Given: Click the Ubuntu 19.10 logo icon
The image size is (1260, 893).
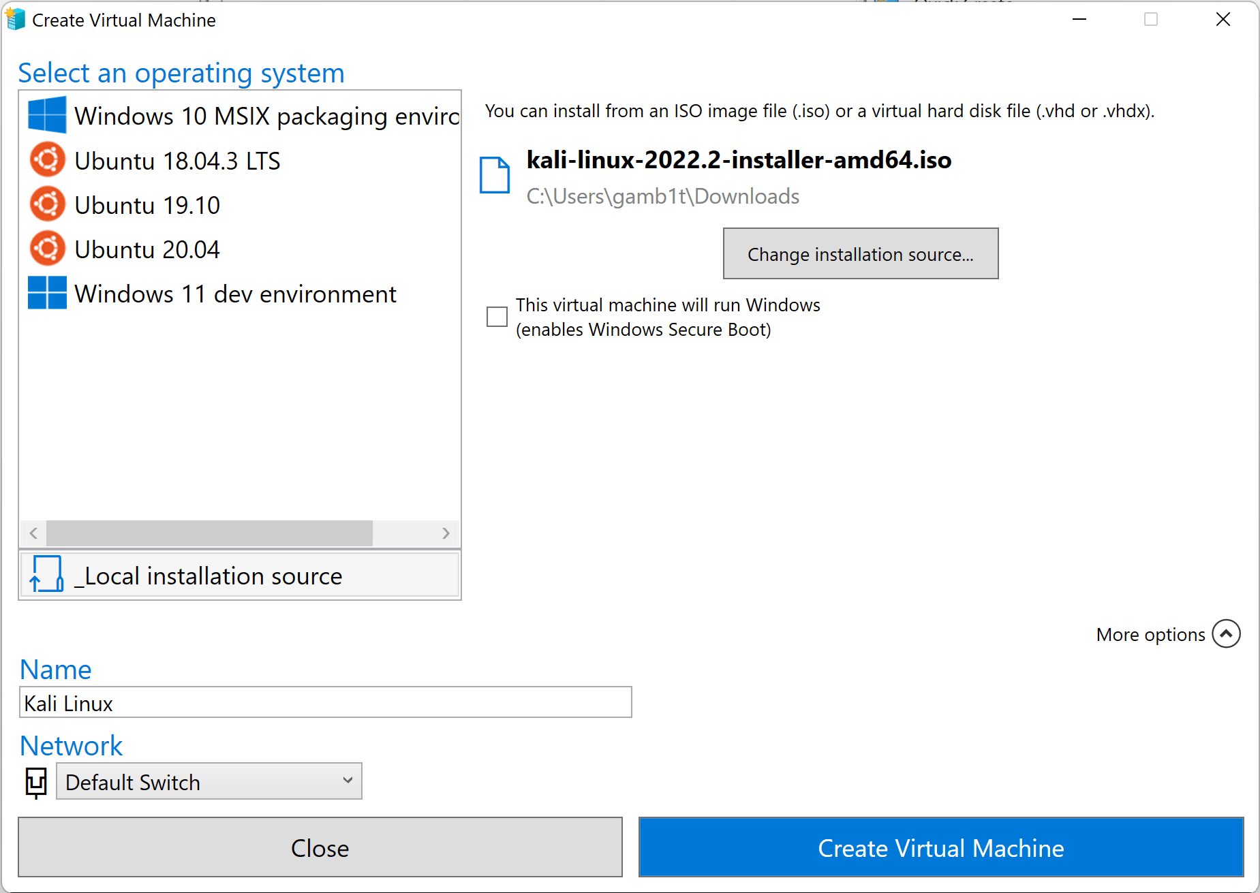Looking at the screenshot, I should 46,204.
